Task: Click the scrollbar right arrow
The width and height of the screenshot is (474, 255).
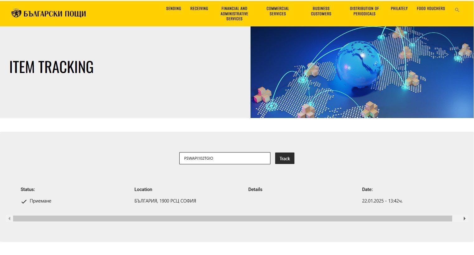Action: 464,219
